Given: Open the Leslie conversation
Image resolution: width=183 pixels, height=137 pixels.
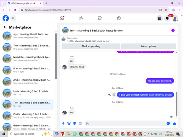Looking at the screenshot, I should click(x=27, y=93).
